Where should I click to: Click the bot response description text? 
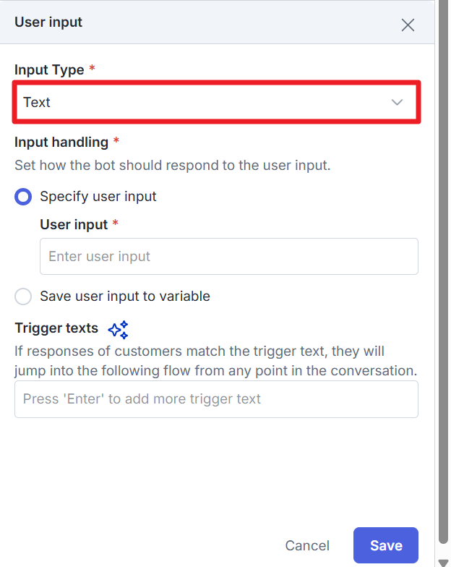click(x=172, y=165)
